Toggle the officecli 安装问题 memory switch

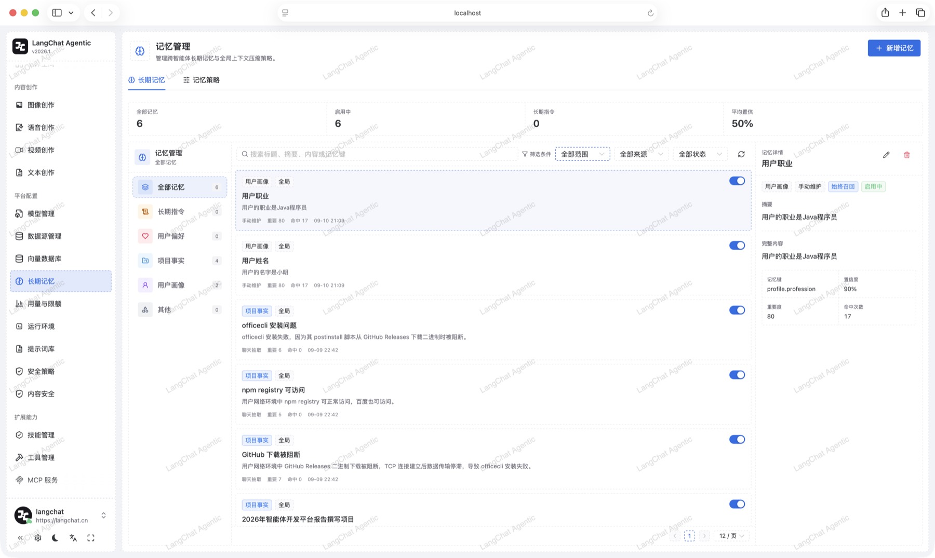coord(737,310)
